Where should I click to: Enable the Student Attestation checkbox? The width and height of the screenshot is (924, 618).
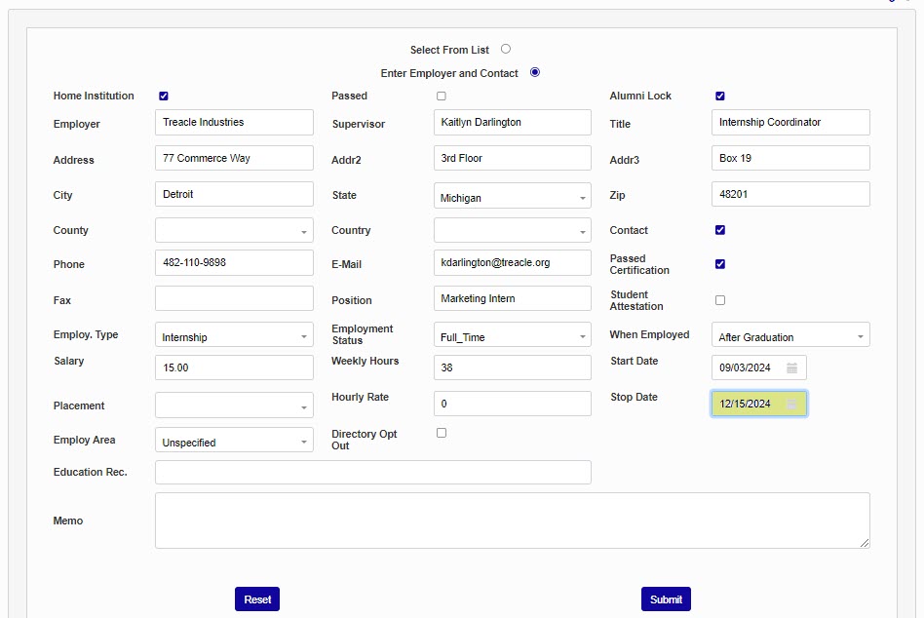[720, 300]
